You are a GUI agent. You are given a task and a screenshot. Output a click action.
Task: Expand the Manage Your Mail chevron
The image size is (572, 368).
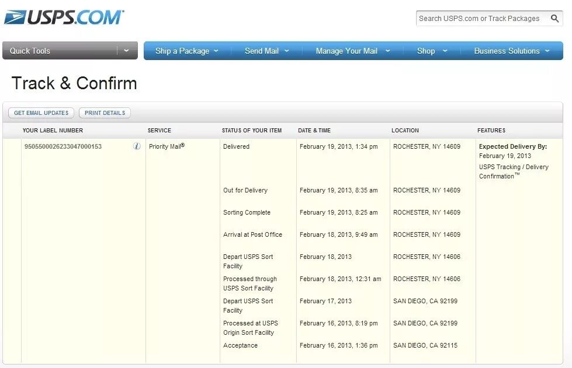coord(387,51)
